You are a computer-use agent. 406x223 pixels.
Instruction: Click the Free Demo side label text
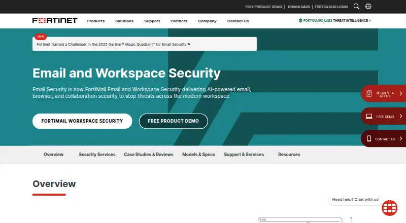coord(385,117)
